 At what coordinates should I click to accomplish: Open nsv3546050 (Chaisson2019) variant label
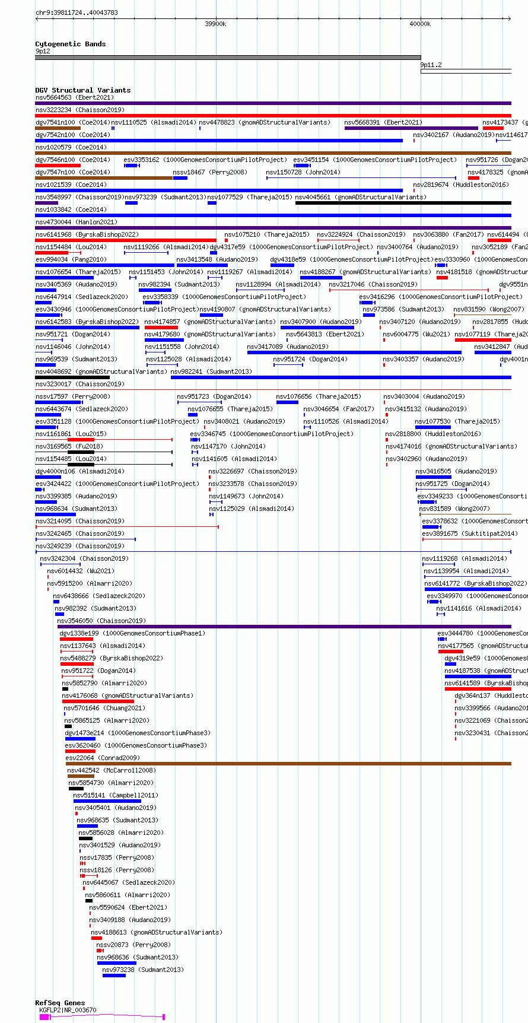[x=101, y=621]
